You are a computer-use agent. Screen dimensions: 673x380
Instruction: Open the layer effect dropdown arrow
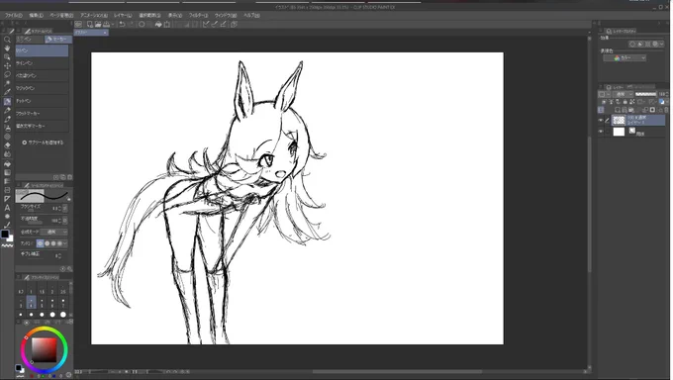[x=662, y=45]
